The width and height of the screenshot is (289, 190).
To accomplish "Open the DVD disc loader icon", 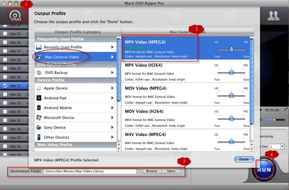I will point(15,15).
